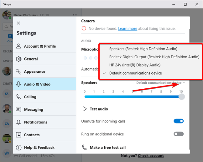Image resolution: width=203 pixels, height=162 pixels.
Task: Open the Learn more link about camera
Action: click(x=128, y=29)
